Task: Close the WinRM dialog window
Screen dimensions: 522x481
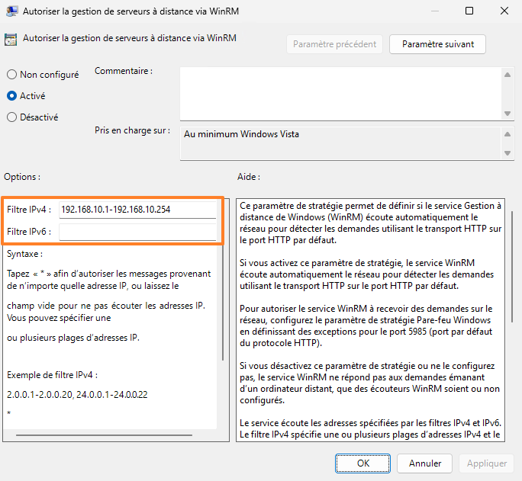Action: 504,11
